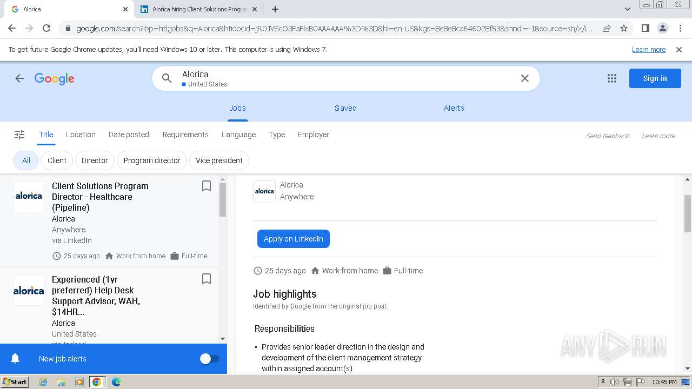Select the Jobs tab
The image size is (692, 389).
pyautogui.click(x=237, y=108)
